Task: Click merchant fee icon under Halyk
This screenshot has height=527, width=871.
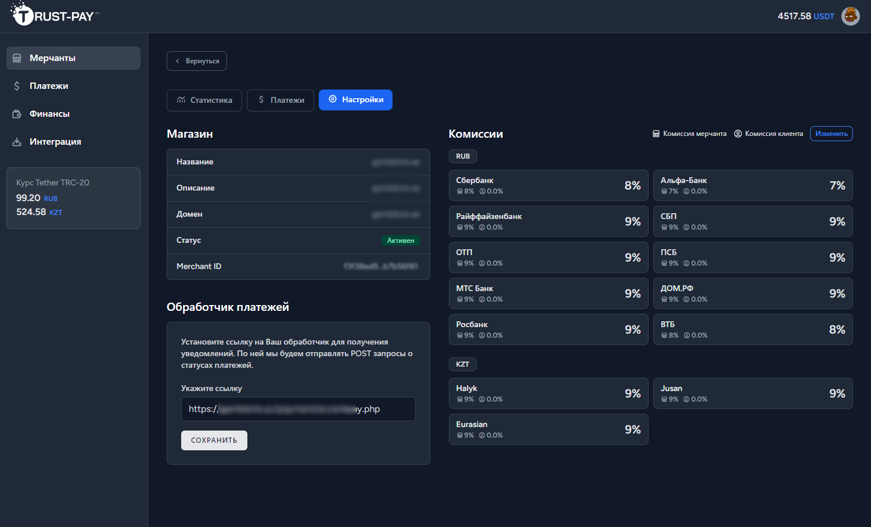Action: point(460,399)
